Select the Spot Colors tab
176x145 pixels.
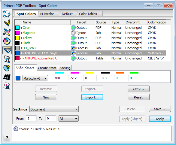pos(26,14)
